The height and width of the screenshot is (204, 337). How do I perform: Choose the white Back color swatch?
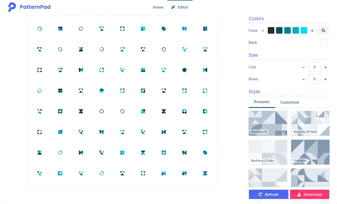(324, 42)
